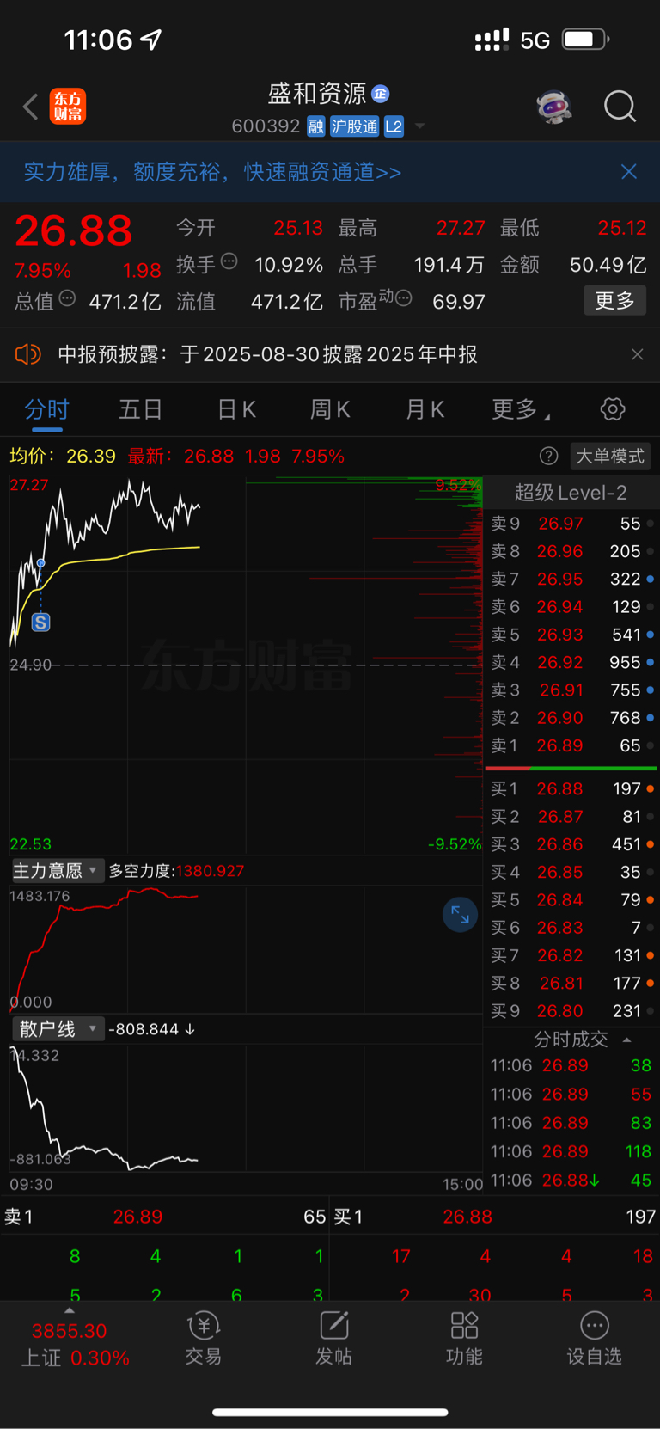Viewport: 660px width, 1429px height.
Task: Expand the 上证 index bar arrow
Action: point(70,1311)
